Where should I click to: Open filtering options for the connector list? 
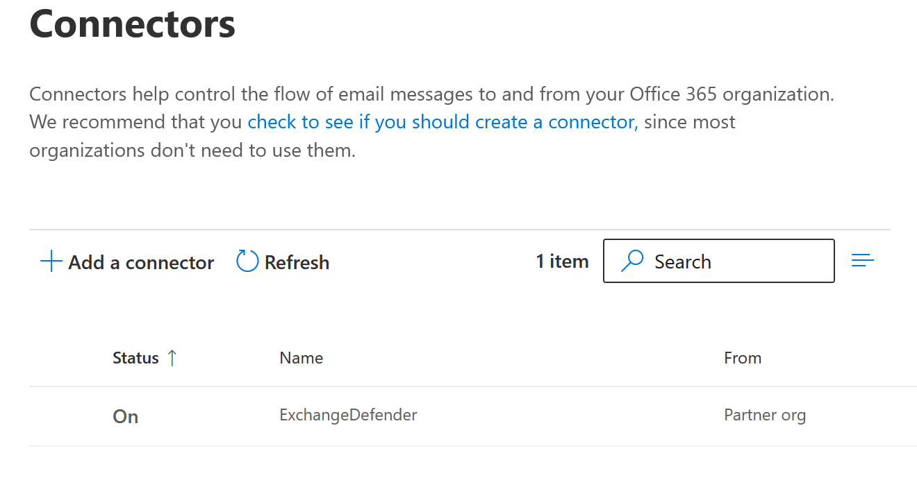click(x=862, y=260)
